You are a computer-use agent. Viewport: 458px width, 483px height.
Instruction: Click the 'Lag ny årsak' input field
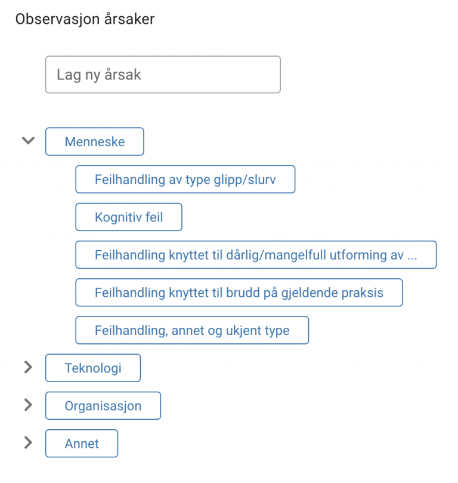(x=163, y=75)
